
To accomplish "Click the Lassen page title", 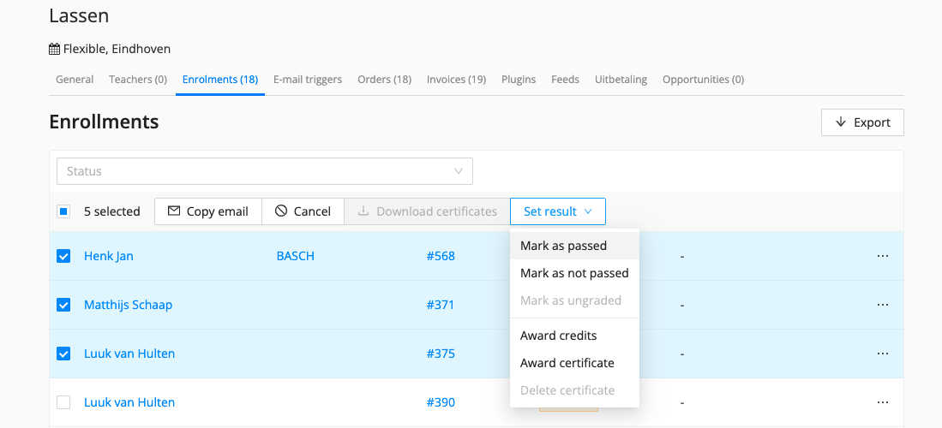I will point(79,15).
